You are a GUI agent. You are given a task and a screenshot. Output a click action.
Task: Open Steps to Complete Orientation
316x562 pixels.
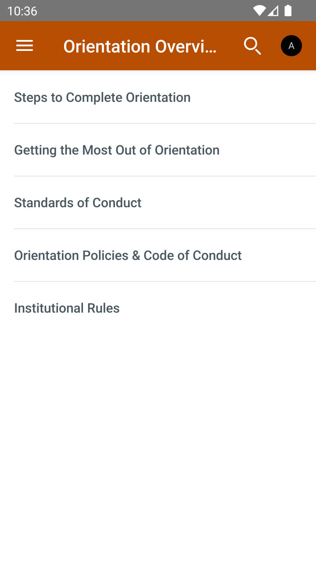tap(102, 97)
